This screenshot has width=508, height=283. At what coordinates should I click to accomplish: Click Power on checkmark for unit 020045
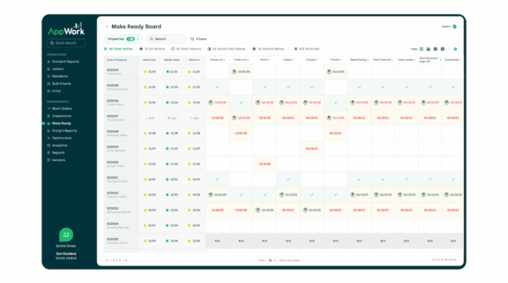point(217,87)
